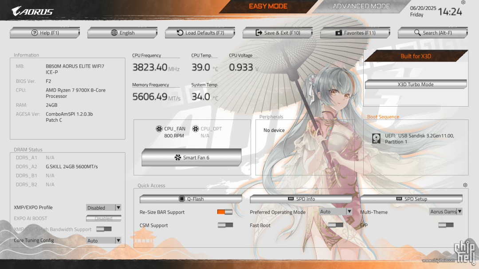Click the CPU_OPT fan icon
This screenshot has width=479, height=269.
coord(196,129)
